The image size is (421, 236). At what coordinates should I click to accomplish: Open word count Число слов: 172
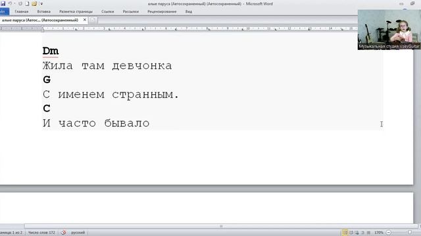tap(41, 233)
